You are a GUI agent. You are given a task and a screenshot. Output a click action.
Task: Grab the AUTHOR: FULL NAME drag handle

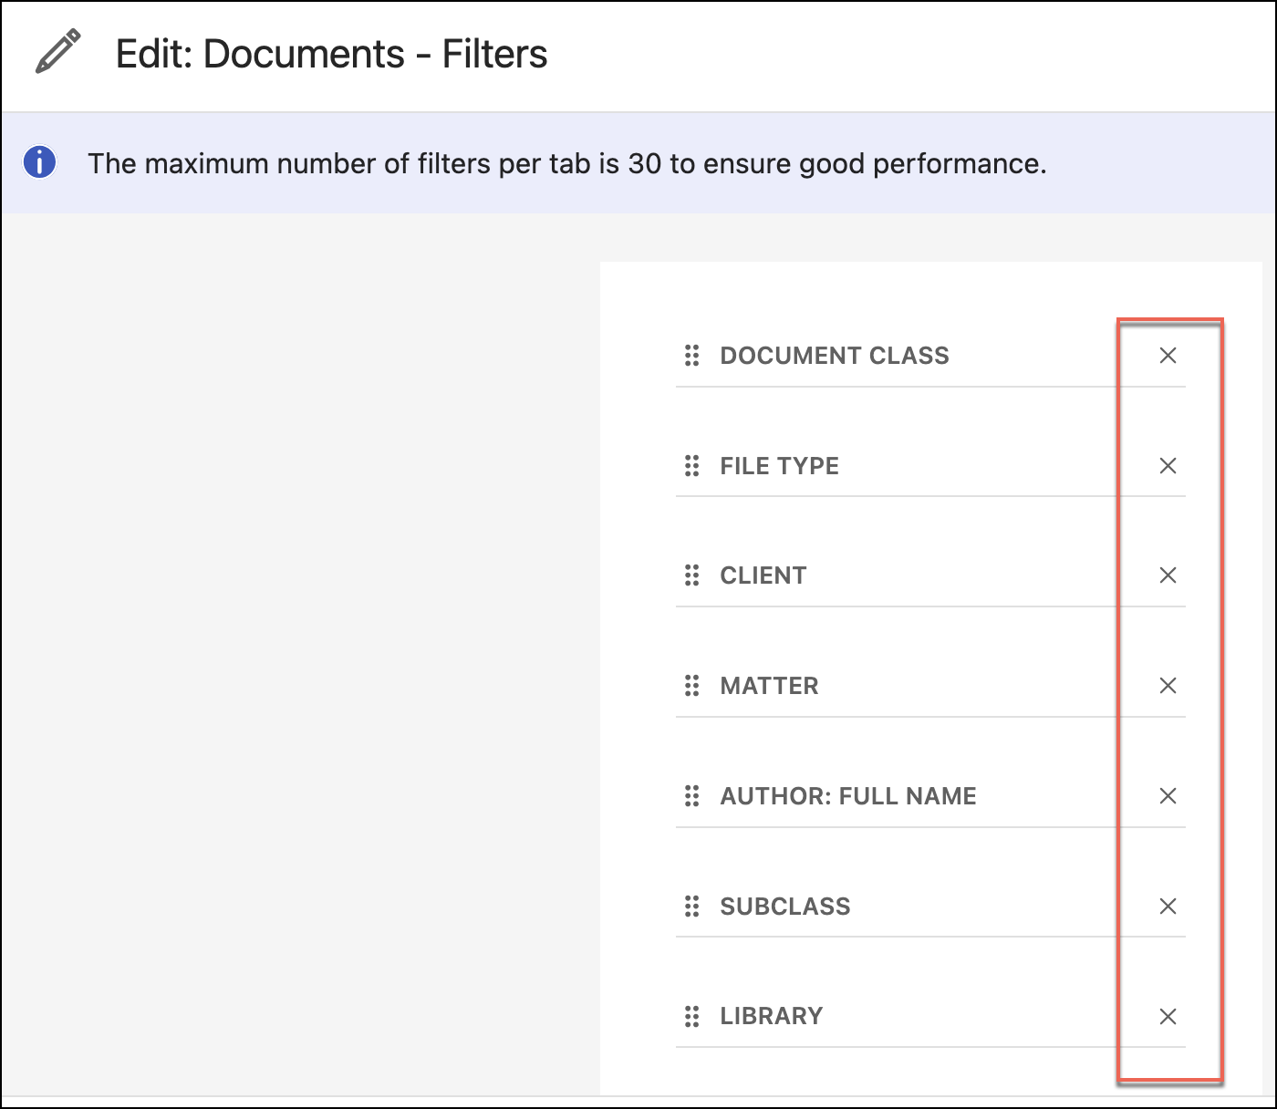692,796
